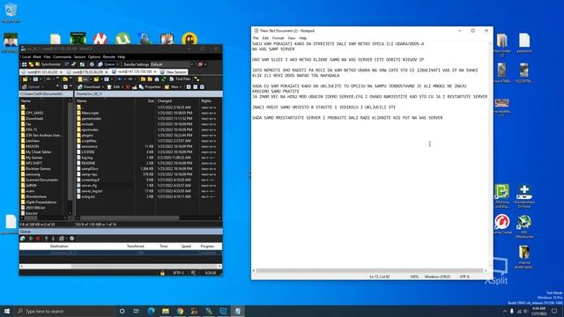
Task: Expand the New button dropdown arrow
Action: [181, 87]
